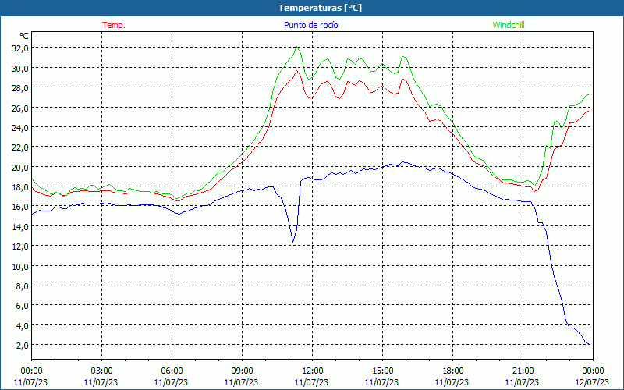Click the '°C' unit label atop the y-axis
The width and height of the screenshot is (624, 390).
pyautogui.click(x=24, y=36)
